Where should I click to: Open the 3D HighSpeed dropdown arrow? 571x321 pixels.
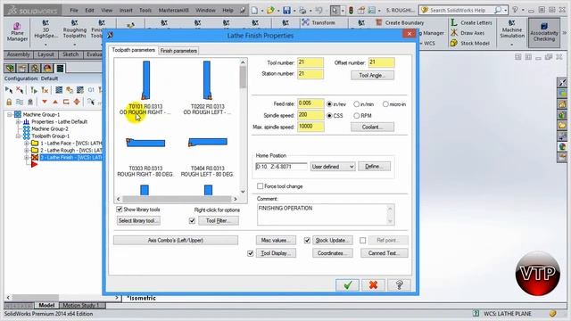coord(46,45)
